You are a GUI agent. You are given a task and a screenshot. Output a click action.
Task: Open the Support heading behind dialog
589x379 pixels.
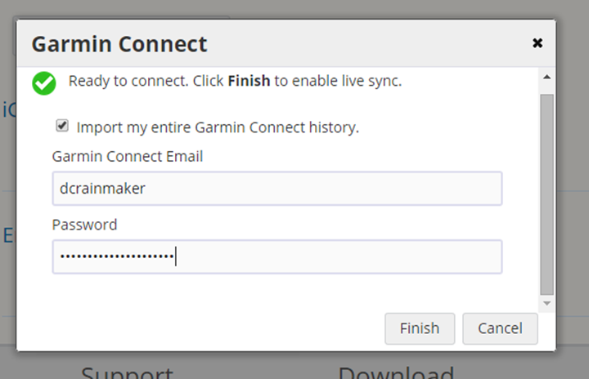point(127,372)
